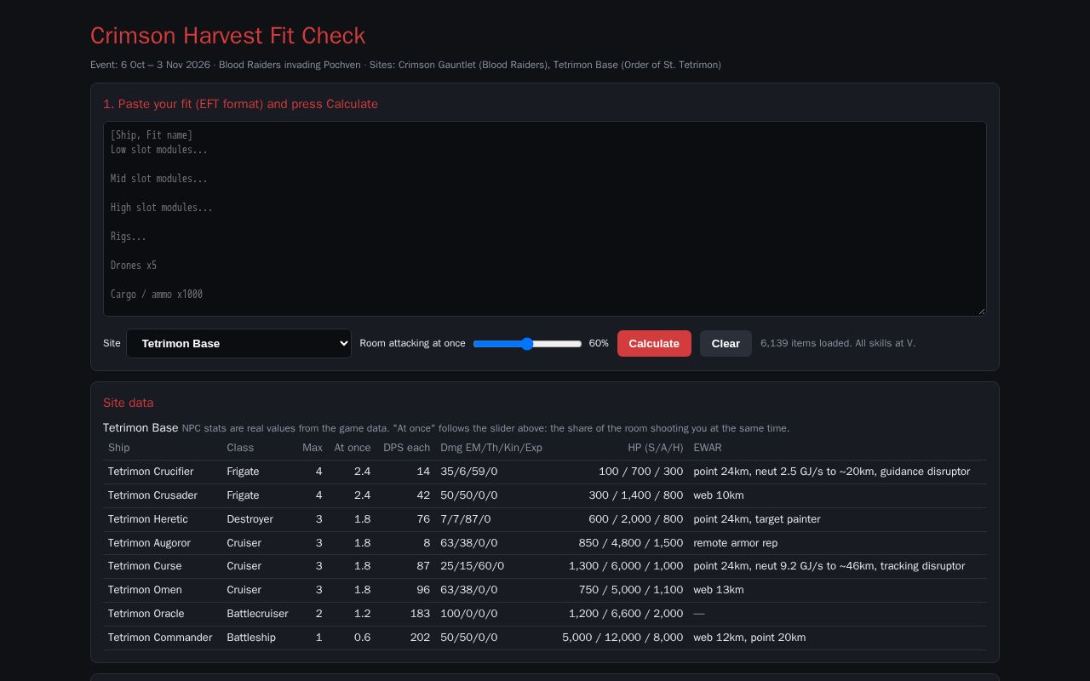Image resolution: width=1090 pixels, height=681 pixels.
Task: Click the event dates subtitle line
Action: (405, 65)
